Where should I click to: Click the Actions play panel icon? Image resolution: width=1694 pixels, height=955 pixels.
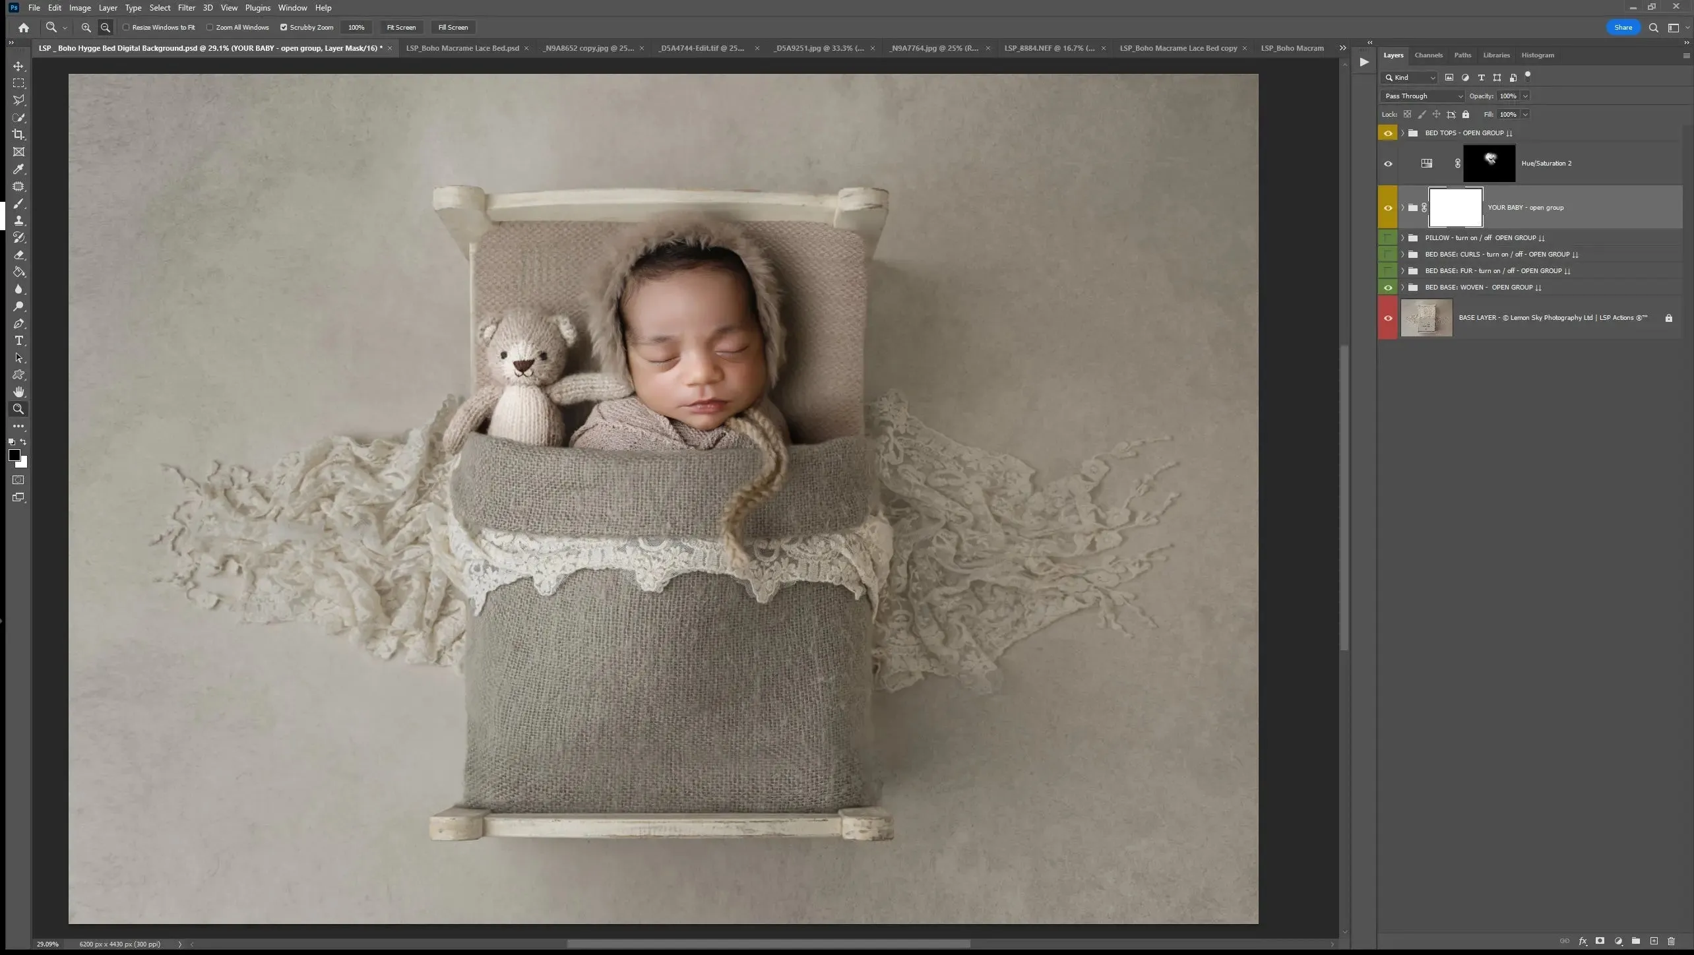[1364, 62]
